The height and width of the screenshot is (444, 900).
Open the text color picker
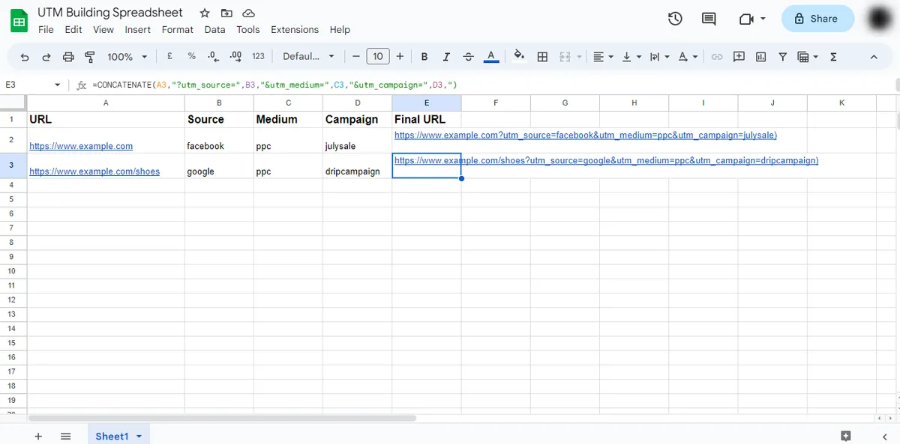click(491, 56)
